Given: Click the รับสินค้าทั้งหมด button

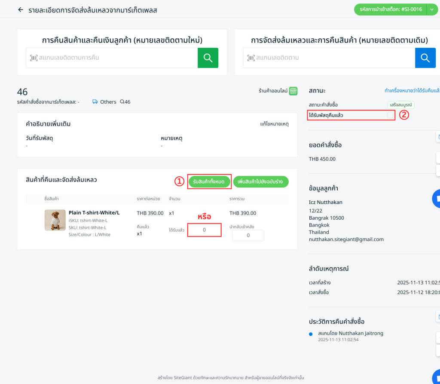Looking at the screenshot, I should [x=209, y=182].
